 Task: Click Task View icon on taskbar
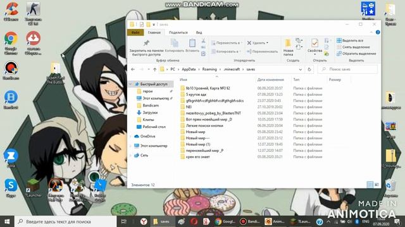point(124,221)
